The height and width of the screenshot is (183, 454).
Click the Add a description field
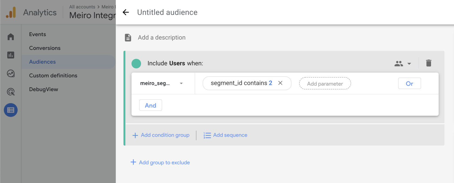tap(162, 37)
